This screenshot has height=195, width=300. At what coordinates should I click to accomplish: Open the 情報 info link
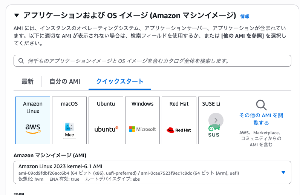tap(245, 16)
